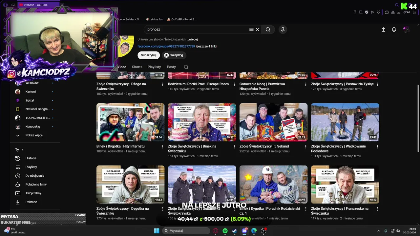Expand the Ty section chevron

[22, 149]
